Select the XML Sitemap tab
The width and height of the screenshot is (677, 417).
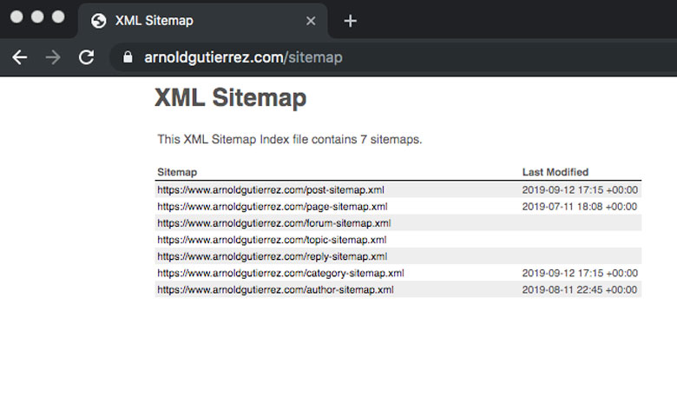click(x=202, y=21)
